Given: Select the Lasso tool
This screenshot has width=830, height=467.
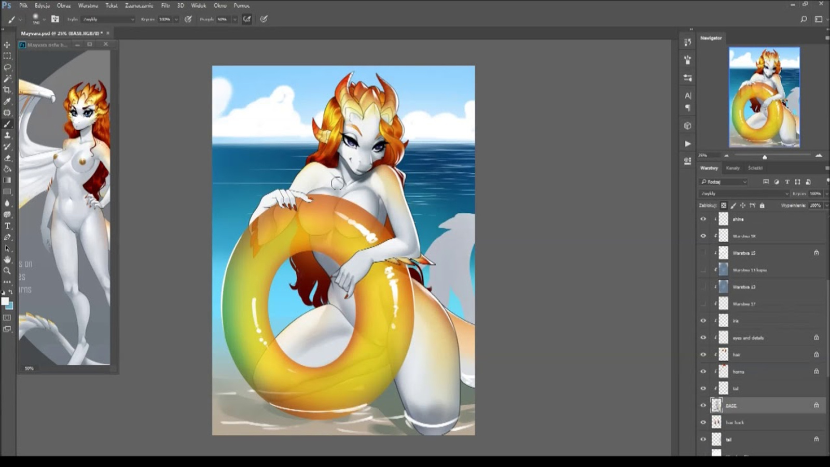Looking at the screenshot, I should coord(7,67).
